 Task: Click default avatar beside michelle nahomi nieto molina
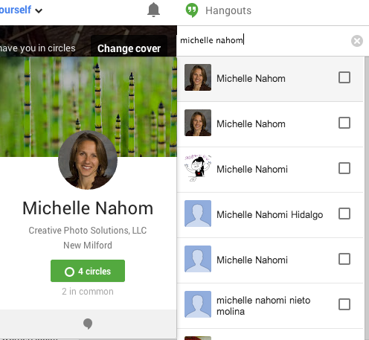[198, 304]
